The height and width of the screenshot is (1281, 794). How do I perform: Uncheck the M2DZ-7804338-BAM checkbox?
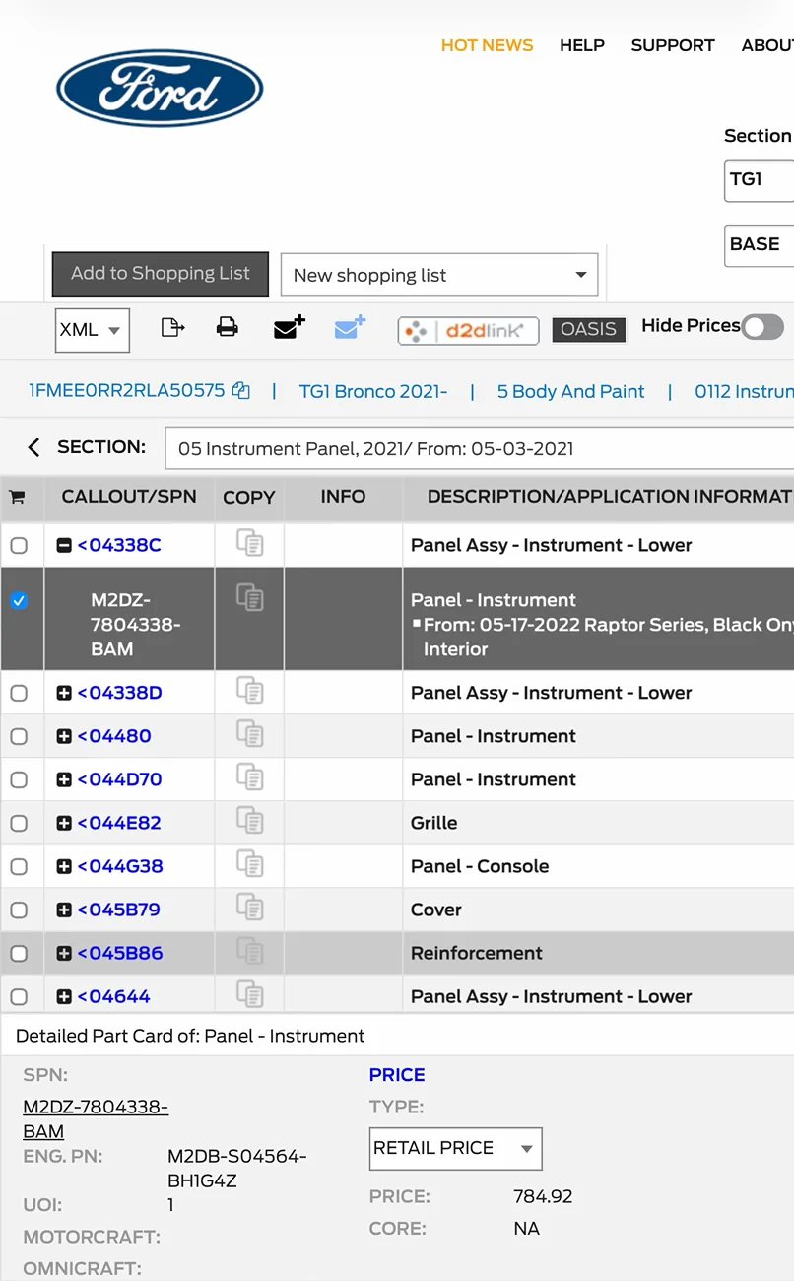click(19, 600)
